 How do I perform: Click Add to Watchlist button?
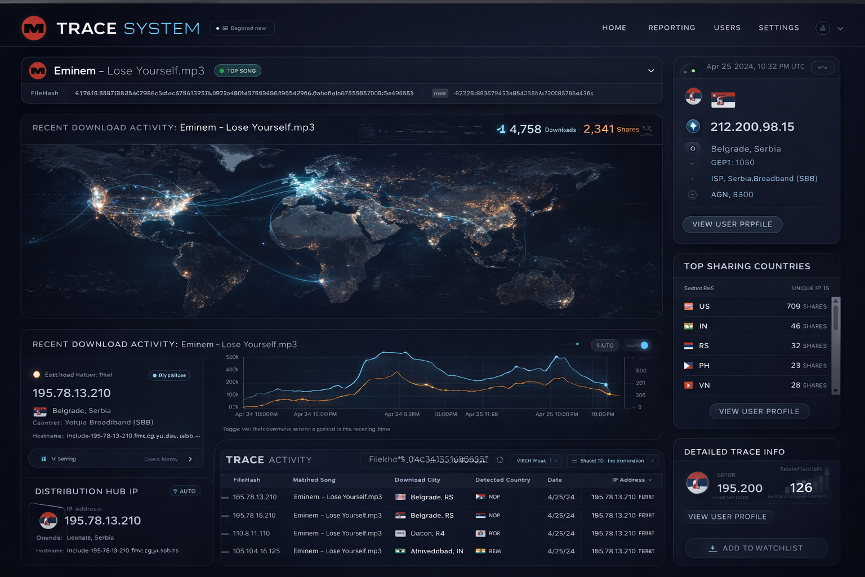point(756,548)
